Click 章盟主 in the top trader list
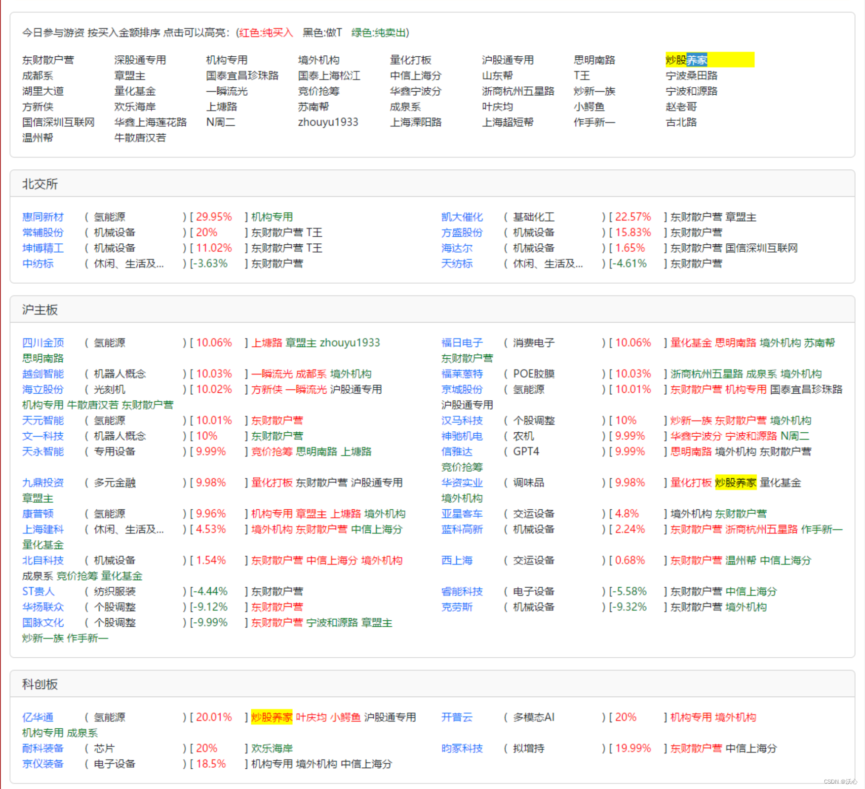Screen dimensions: 865x789 pyautogui.click(x=129, y=75)
